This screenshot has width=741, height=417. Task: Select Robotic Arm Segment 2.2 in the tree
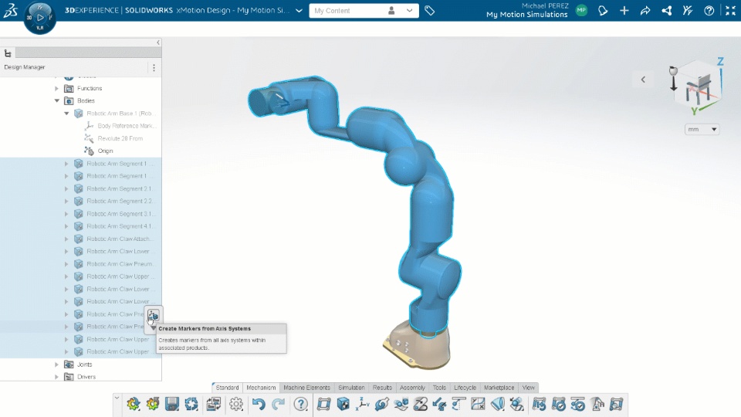pyautogui.click(x=120, y=201)
